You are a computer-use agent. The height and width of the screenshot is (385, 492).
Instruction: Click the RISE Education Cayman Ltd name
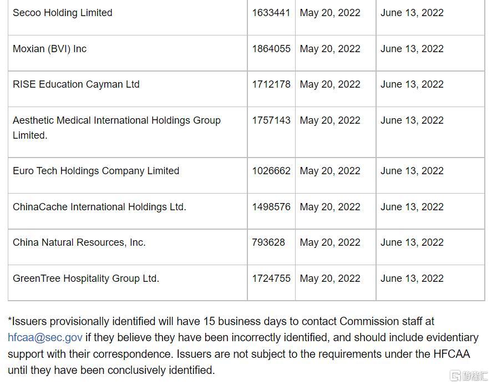click(76, 84)
